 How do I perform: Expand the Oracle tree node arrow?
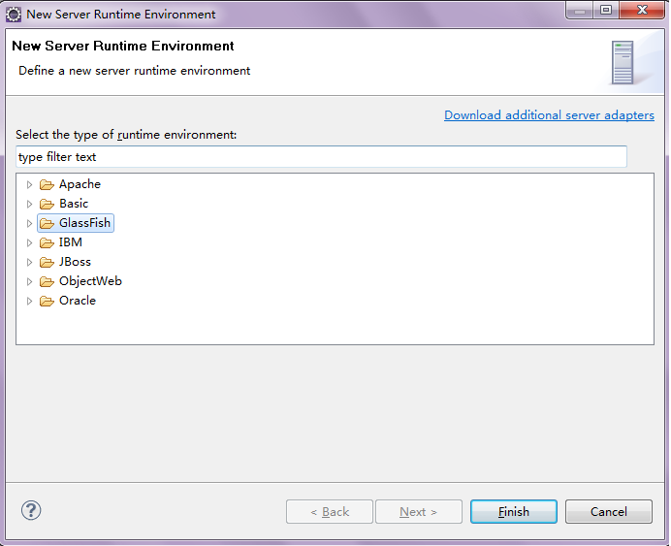click(x=29, y=301)
